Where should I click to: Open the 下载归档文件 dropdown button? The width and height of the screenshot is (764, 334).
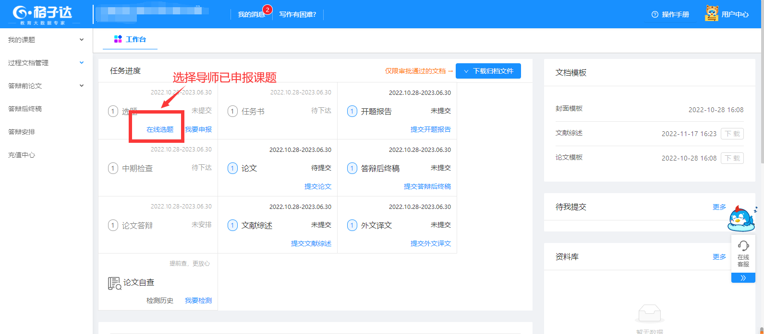pyautogui.click(x=488, y=71)
